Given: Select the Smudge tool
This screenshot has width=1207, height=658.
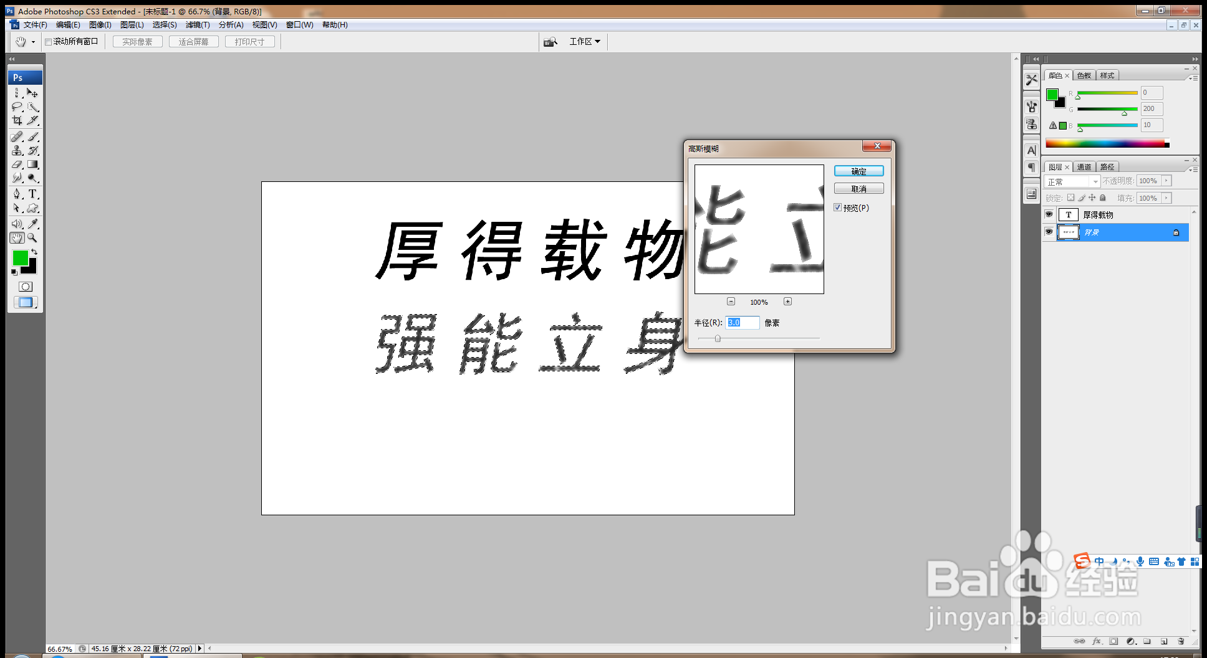Looking at the screenshot, I should pos(17,178).
